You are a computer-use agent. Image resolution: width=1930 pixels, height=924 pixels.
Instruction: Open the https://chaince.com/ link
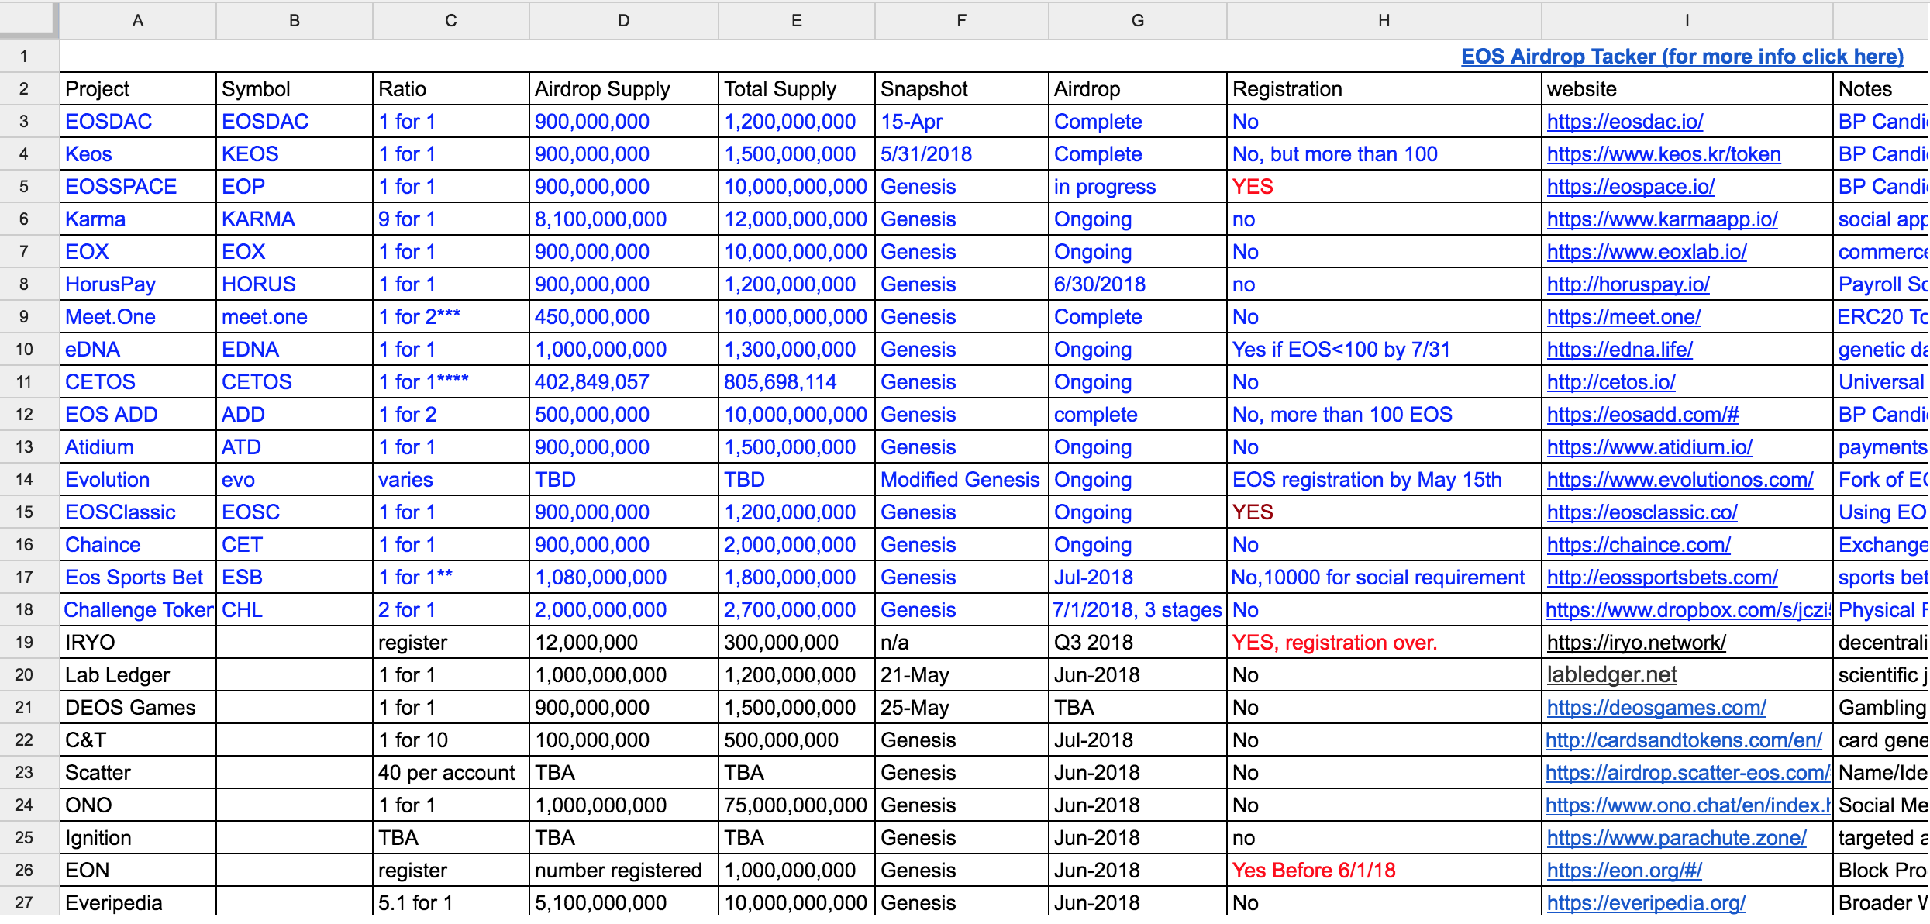pos(1639,545)
